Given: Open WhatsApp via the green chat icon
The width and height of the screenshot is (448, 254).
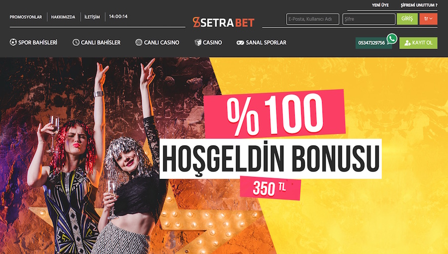Looking at the screenshot, I should (x=392, y=39).
